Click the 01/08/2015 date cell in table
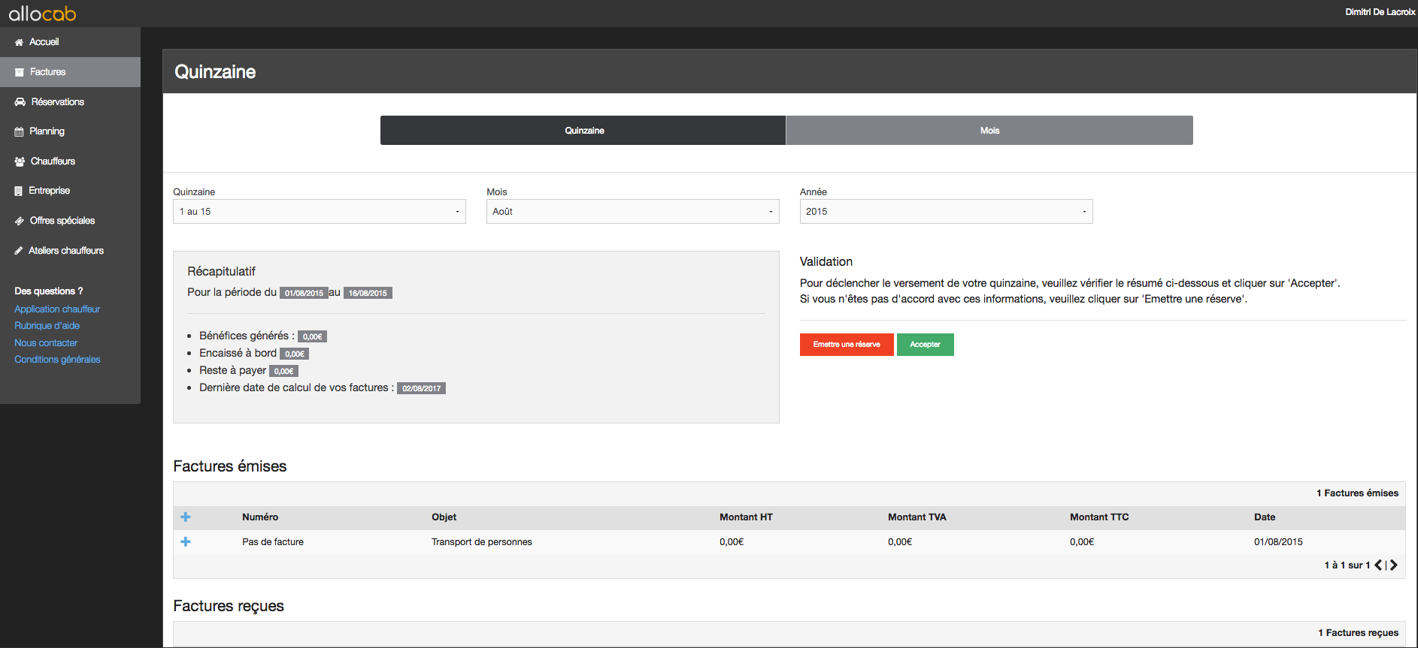Screen dimensions: 1418x648 pyautogui.click(x=1278, y=542)
